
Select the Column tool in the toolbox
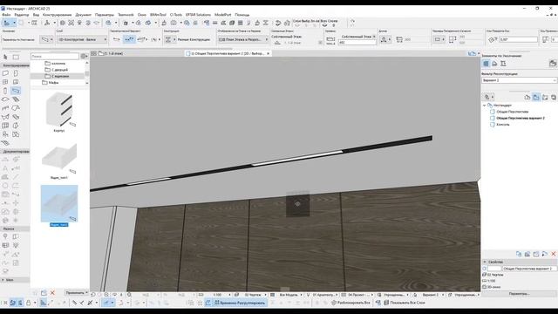coord(5,91)
